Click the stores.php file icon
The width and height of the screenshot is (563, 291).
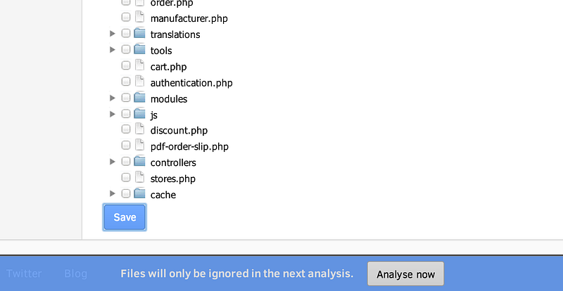click(x=139, y=177)
